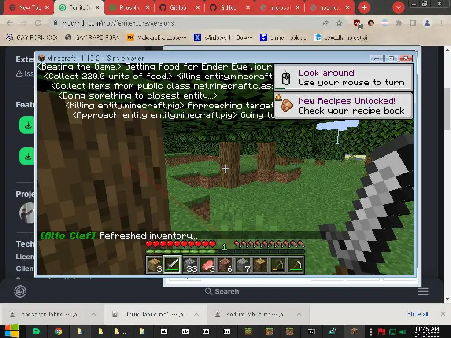451x338 pixels.
Task: Select the raw porkchop hotbar slot
Action: pyautogui.click(x=208, y=265)
